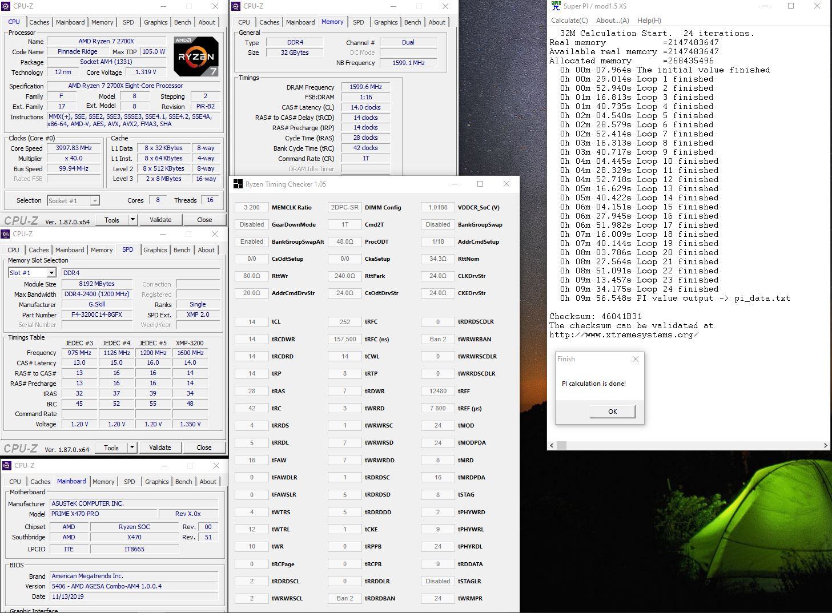This screenshot has height=613, width=832.
Task: Click the tSTAGLR Disabled field
Action: [x=438, y=581]
